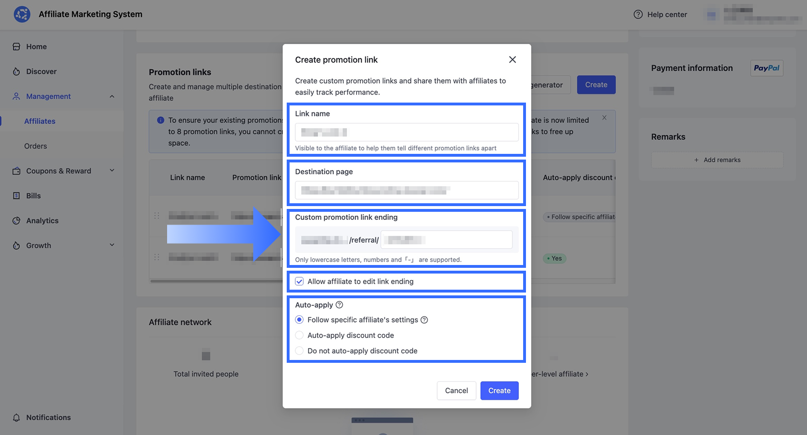Click the Bills sidebar icon
Screen dimensions: 807x435
(x=16, y=196)
